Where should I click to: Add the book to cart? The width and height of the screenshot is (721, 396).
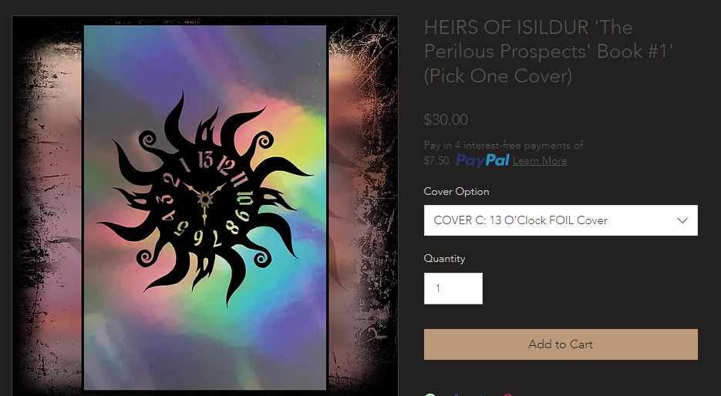(561, 344)
